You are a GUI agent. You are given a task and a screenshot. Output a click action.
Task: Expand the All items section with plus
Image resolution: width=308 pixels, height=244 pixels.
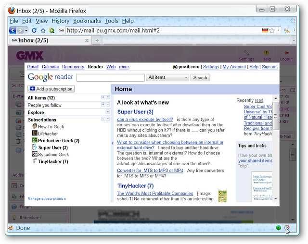tap(103, 97)
